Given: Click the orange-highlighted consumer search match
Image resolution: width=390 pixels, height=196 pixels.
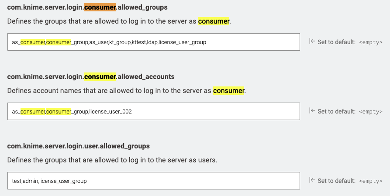Looking at the screenshot, I should [x=100, y=7].
